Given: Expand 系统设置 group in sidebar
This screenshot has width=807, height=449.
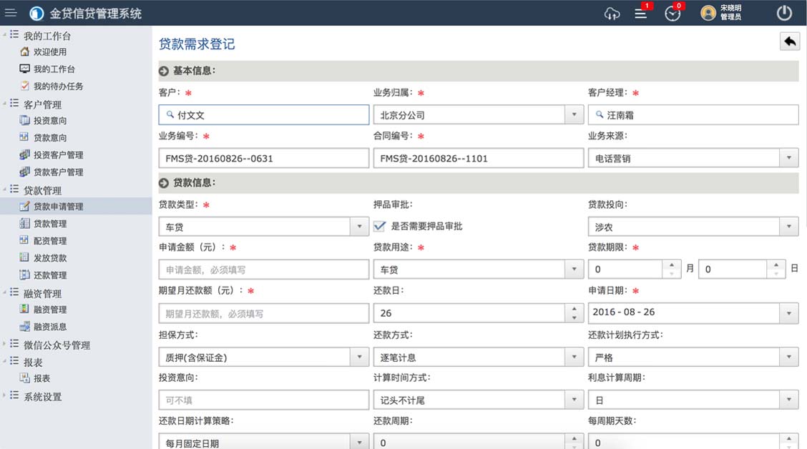Looking at the screenshot, I should [x=4, y=396].
